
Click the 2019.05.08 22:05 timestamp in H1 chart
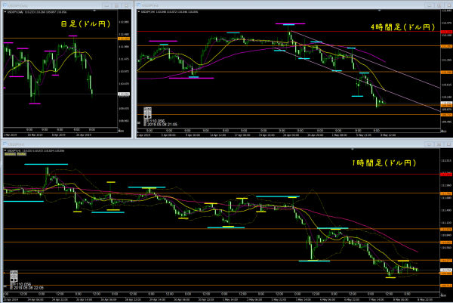pyautogui.click(x=29, y=288)
